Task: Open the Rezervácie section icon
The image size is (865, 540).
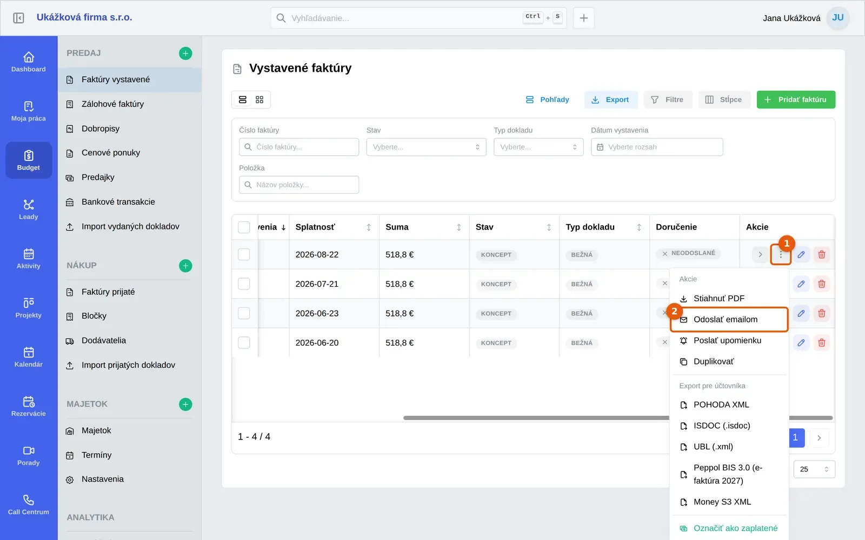Action: (x=29, y=402)
